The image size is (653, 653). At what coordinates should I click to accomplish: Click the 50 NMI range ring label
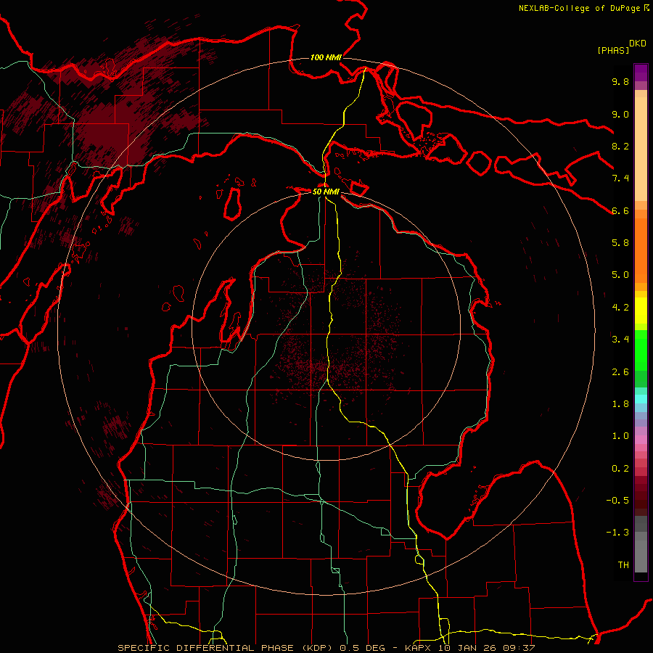(x=326, y=192)
